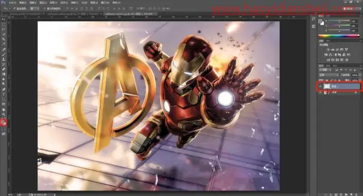Open the collapsed Properties panel icon
The image size is (363, 196).
(314, 26)
